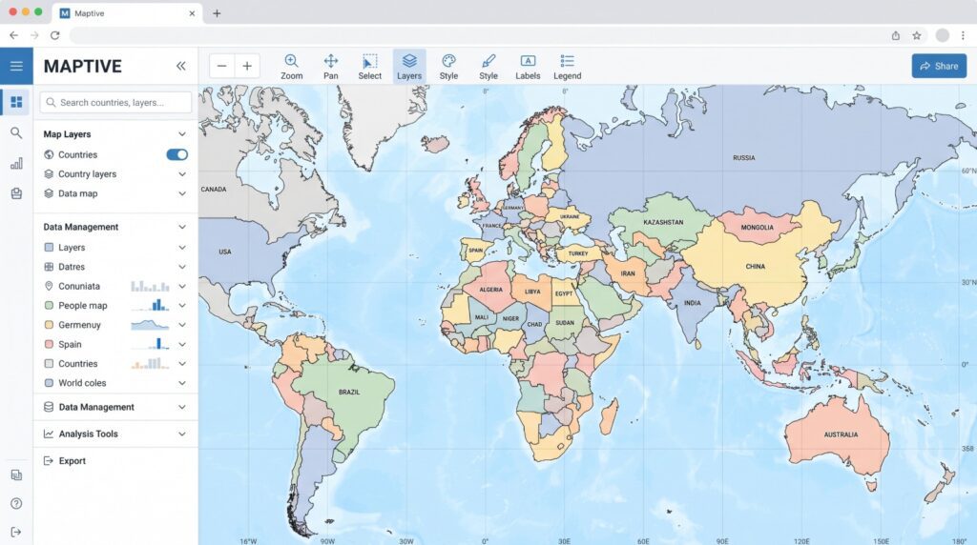Click Australia on the map
This screenshot has width=977, height=545.
(x=841, y=434)
